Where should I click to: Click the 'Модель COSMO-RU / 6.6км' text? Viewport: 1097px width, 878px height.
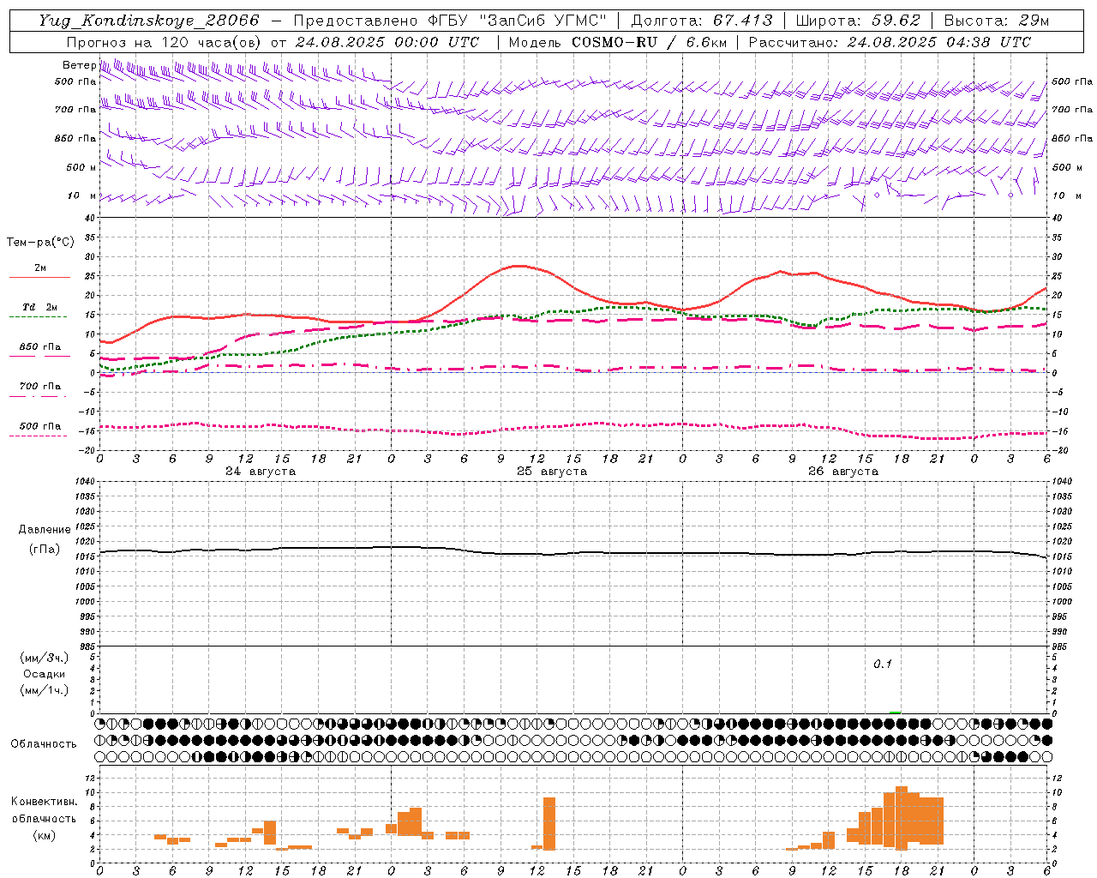(618, 42)
